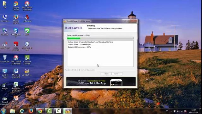202x114 pixels.
Task: Launch the Microsoft PowerPoint desktop shortcut
Action: point(16,100)
